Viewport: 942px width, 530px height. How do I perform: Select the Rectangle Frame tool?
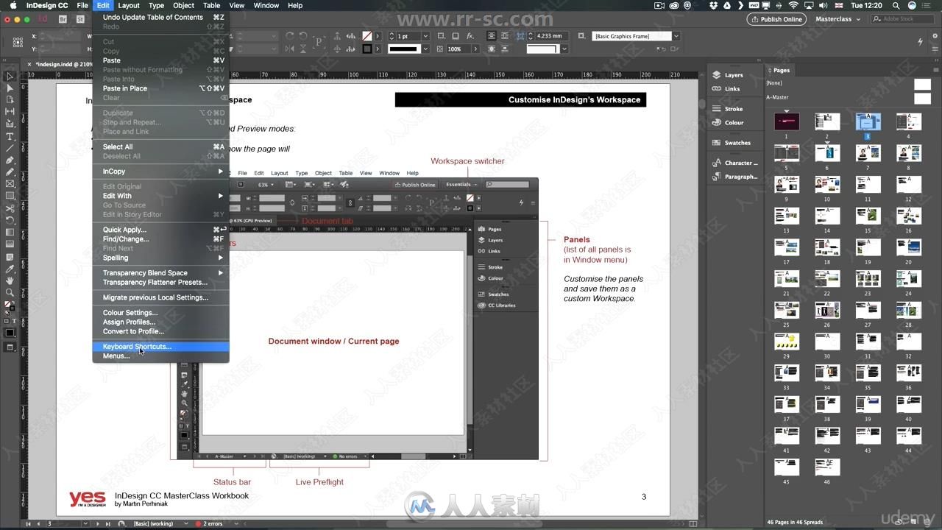click(x=10, y=184)
